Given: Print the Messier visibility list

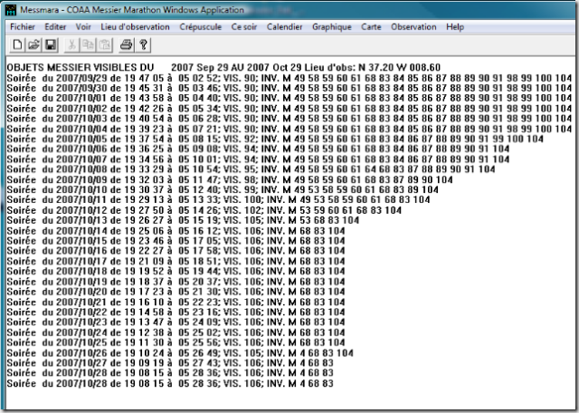Looking at the screenshot, I should tap(127, 44).
